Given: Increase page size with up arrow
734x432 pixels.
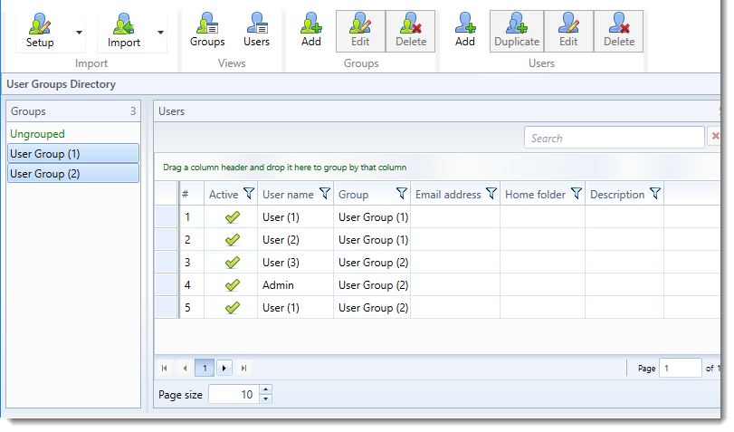Looking at the screenshot, I should pyautogui.click(x=265, y=390).
